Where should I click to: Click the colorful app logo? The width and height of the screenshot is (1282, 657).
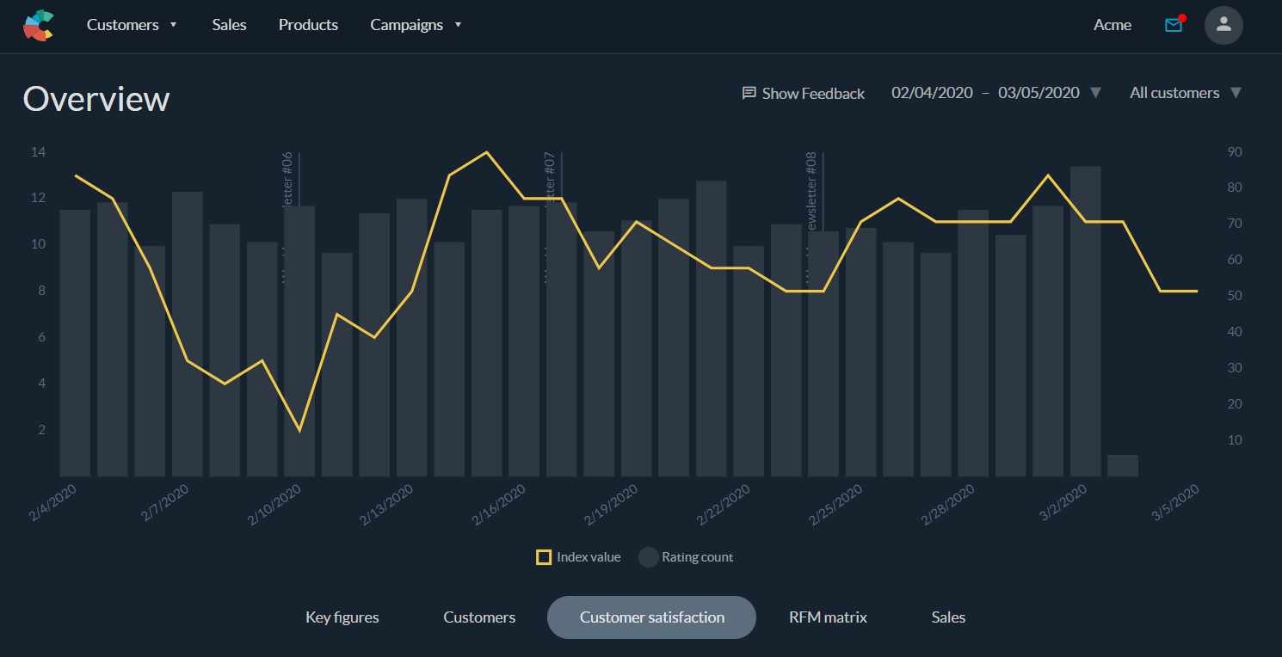pos(39,25)
